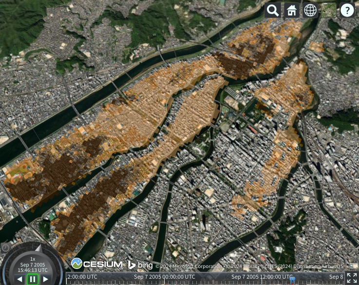
Task: Click the 15:46:13 UTC time readout
Action: click(x=33, y=270)
